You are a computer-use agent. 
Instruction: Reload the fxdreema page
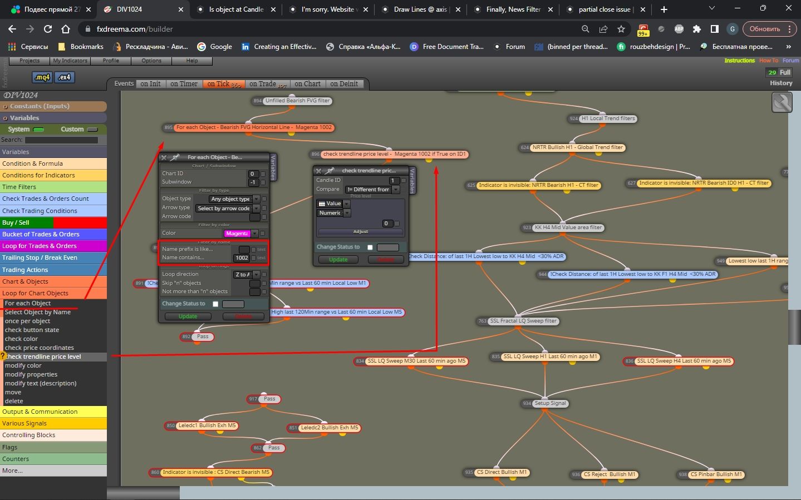[48, 29]
